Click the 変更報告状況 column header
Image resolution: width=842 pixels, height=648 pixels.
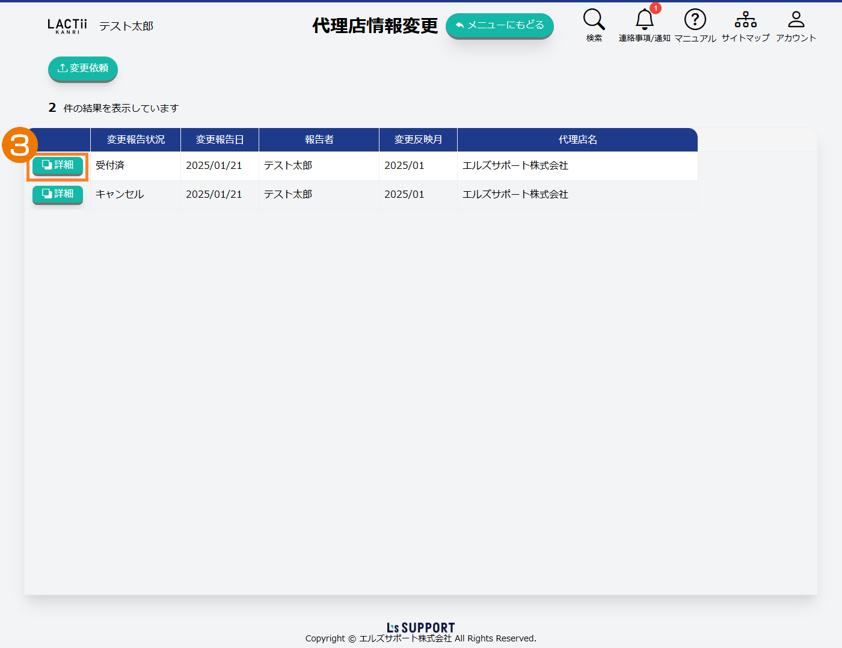135,139
